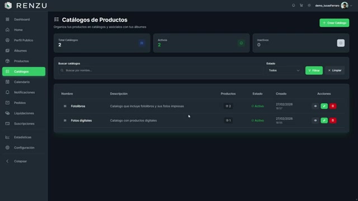
Task: Open the shopping cart icon
Action: point(301,5)
